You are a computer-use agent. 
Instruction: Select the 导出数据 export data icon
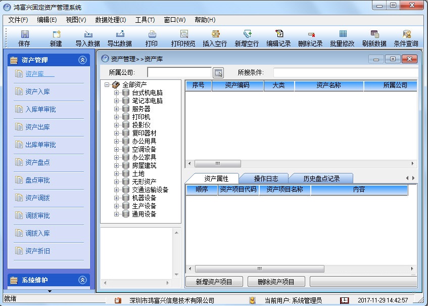(x=120, y=36)
